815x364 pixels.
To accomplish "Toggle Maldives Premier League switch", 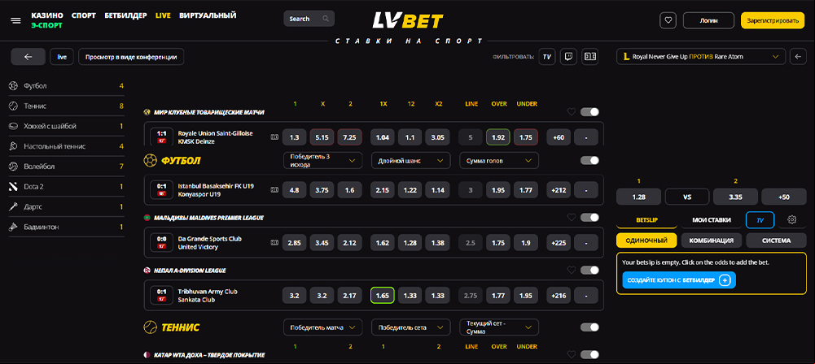I will click(x=589, y=218).
